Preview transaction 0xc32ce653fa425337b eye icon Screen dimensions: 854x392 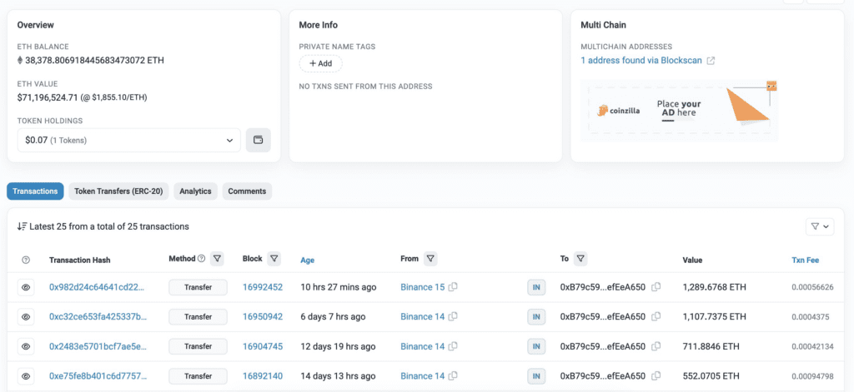[26, 316]
